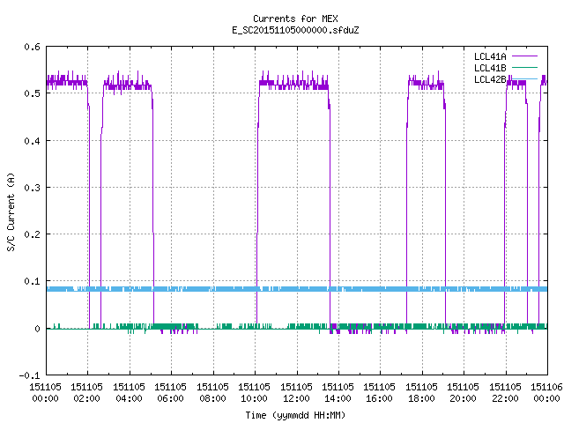Click the y-axis tick value 0.6
Image resolution: width=564 pixels, height=423 pixels.
coord(32,47)
